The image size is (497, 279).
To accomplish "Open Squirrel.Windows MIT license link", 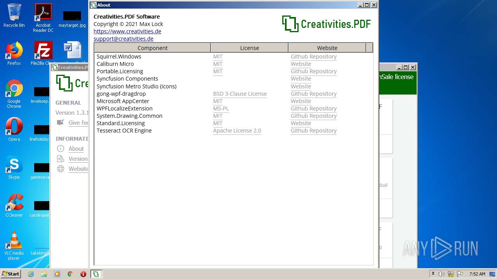I will tap(218, 57).
